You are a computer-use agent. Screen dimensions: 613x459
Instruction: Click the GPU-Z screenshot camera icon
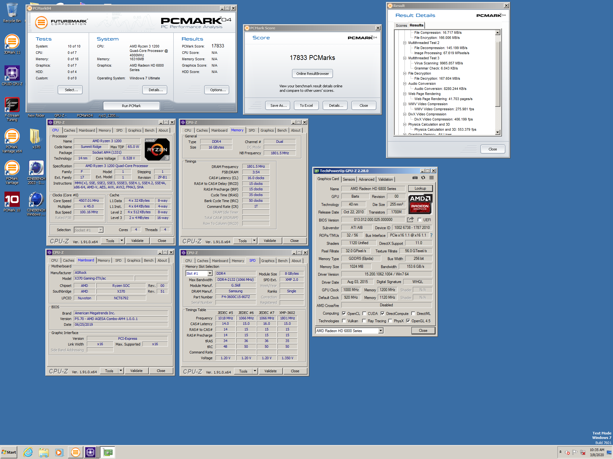tap(415, 178)
